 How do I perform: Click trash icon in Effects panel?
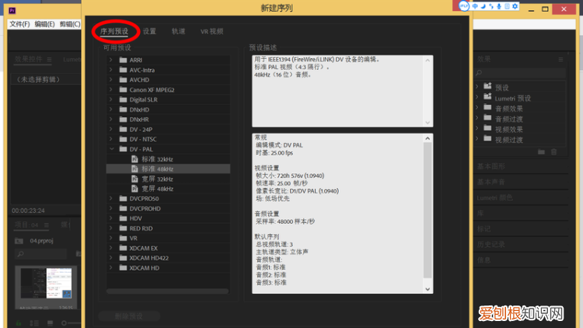554,152
